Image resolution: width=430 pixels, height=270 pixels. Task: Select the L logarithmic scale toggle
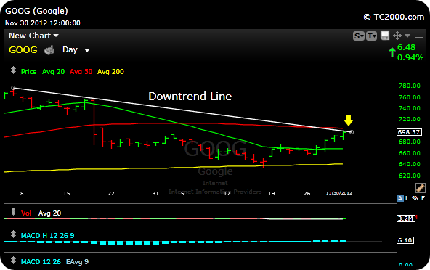coord(407,198)
